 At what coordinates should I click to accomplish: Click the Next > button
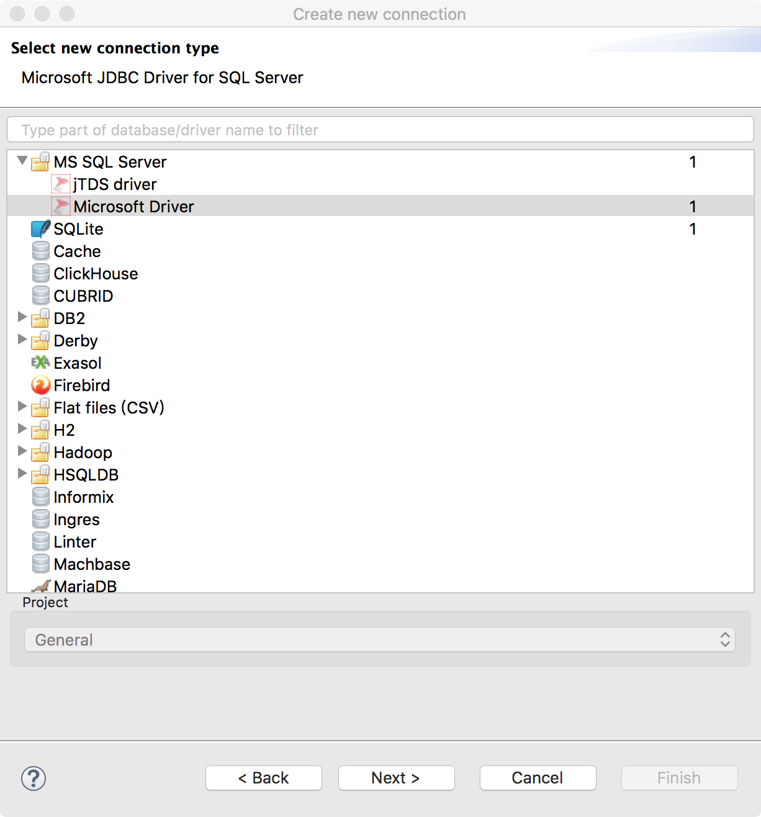pyautogui.click(x=397, y=778)
